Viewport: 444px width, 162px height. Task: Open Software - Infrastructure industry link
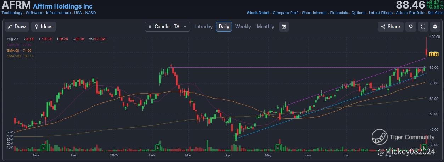[x=48, y=13]
